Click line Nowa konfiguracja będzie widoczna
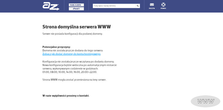This screenshot has height=110, width=223. [x=80, y=65]
